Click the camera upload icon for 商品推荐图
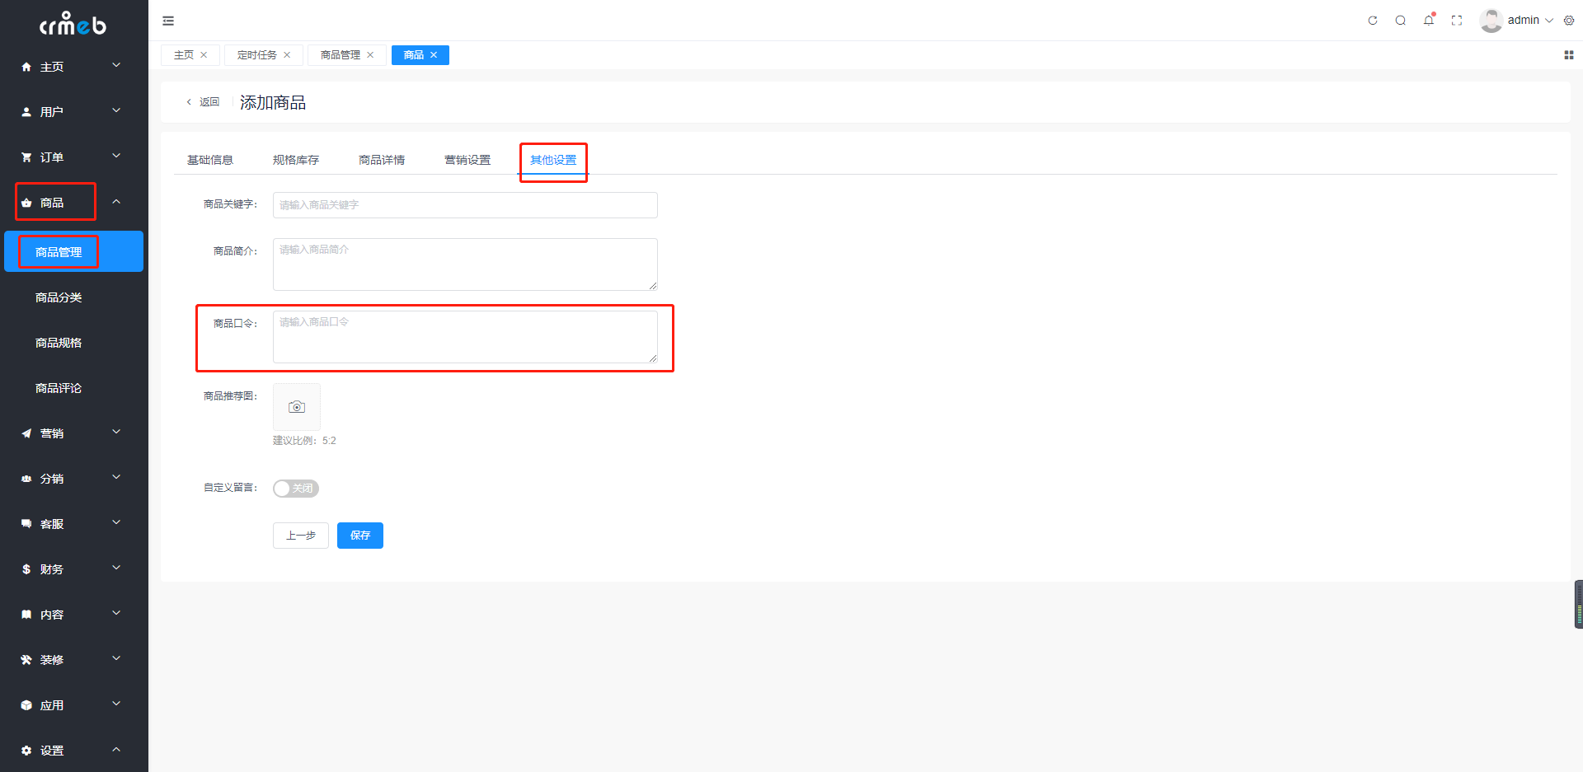1583x772 pixels. pyautogui.click(x=297, y=407)
